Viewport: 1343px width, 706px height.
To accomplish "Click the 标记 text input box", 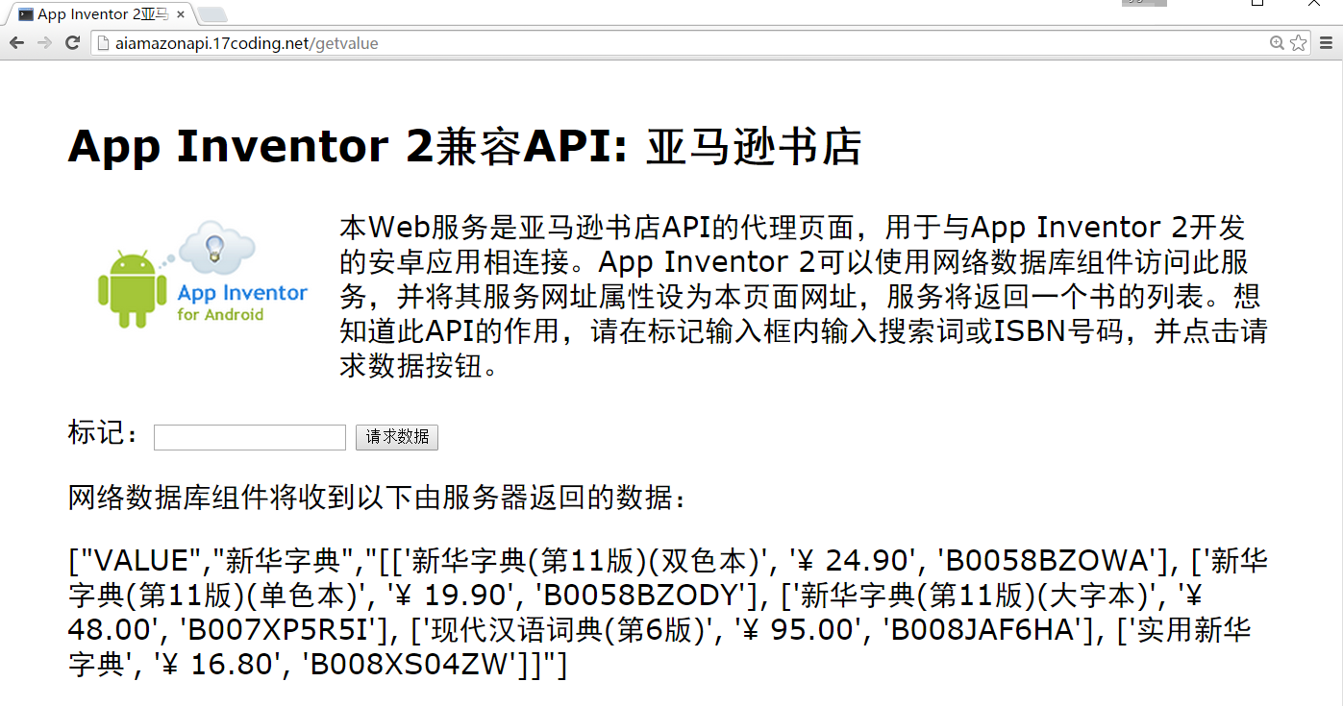I will 250,437.
